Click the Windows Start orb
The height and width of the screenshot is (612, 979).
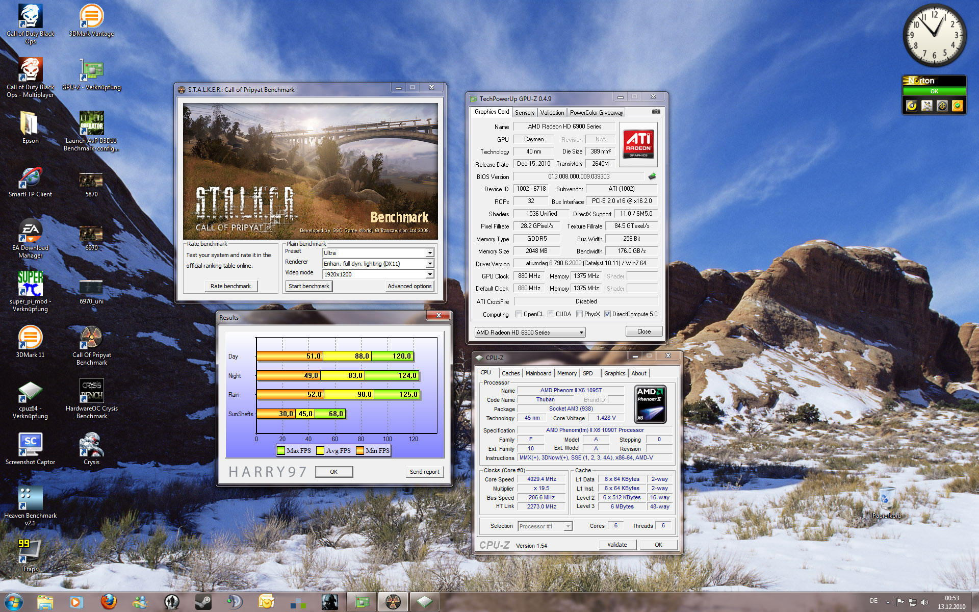[x=14, y=602]
